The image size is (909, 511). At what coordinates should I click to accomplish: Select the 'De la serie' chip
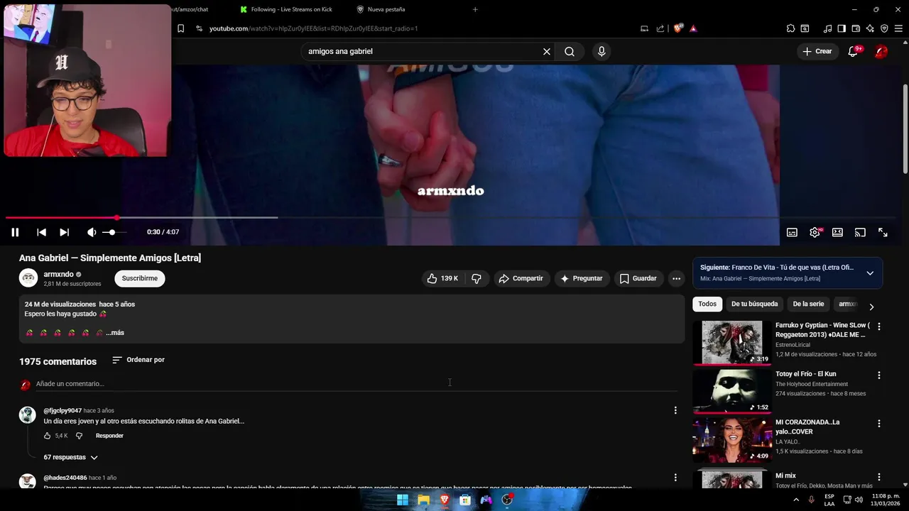coord(808,304)
